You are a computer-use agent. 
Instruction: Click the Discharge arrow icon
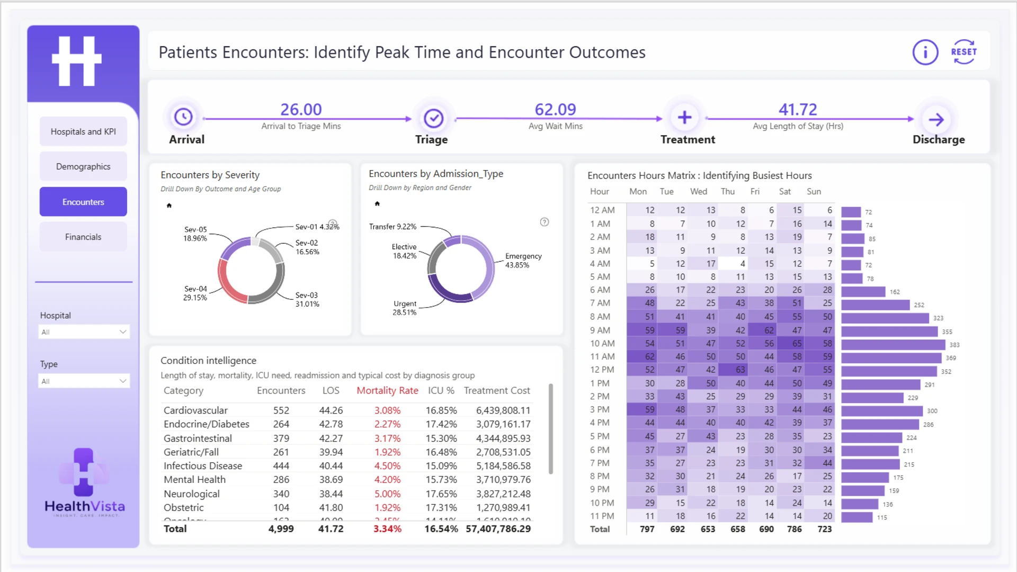pos(936,119)
